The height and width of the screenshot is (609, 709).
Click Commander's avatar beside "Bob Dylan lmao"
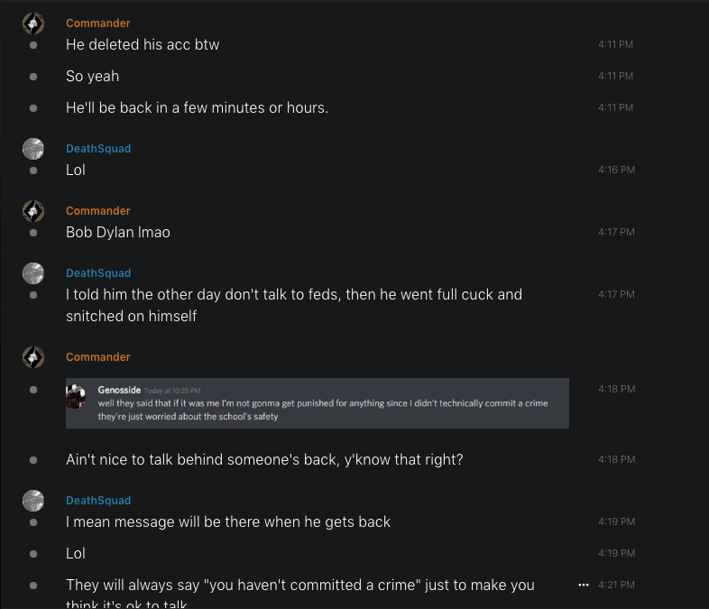click(x=33, y=211)
